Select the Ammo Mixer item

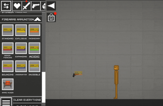click(x=8, y=84)
